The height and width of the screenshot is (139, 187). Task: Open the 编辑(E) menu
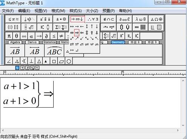point(24,11)
